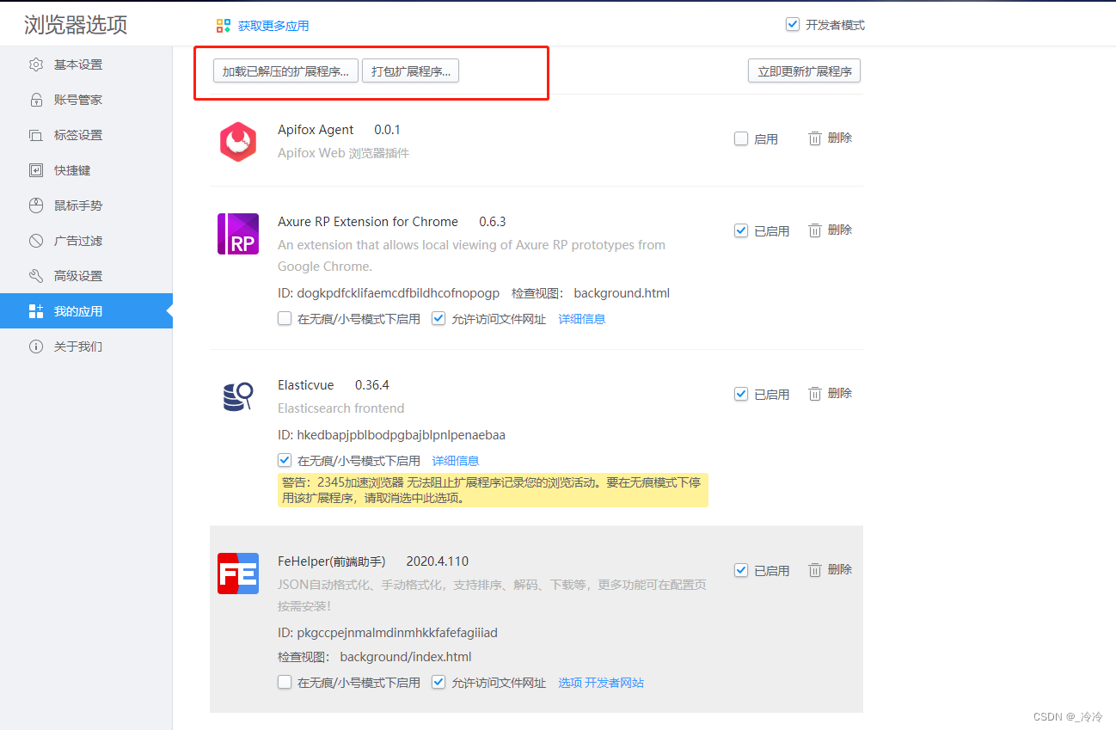
Task: Click the Elasticvue magnifier logo
Action: 238,396
